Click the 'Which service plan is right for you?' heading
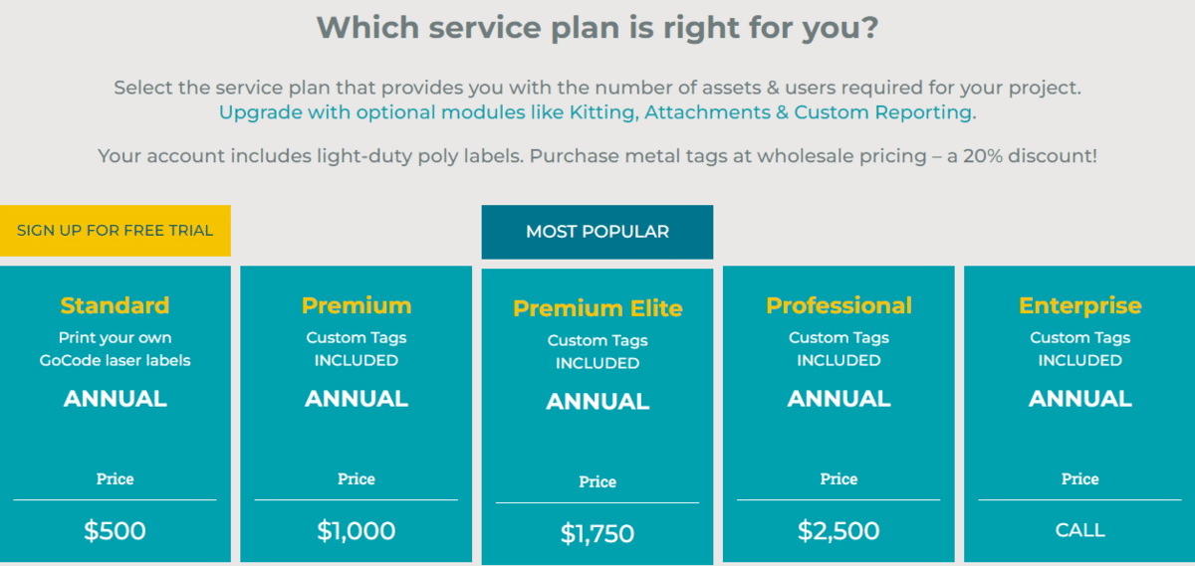The width and height of the screenshot is (1195, 566). click(x=597, y=27)
